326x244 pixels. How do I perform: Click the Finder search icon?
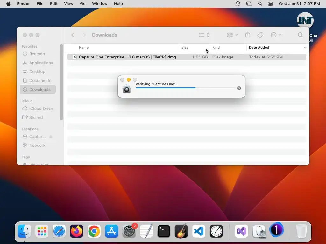[301, 35]
